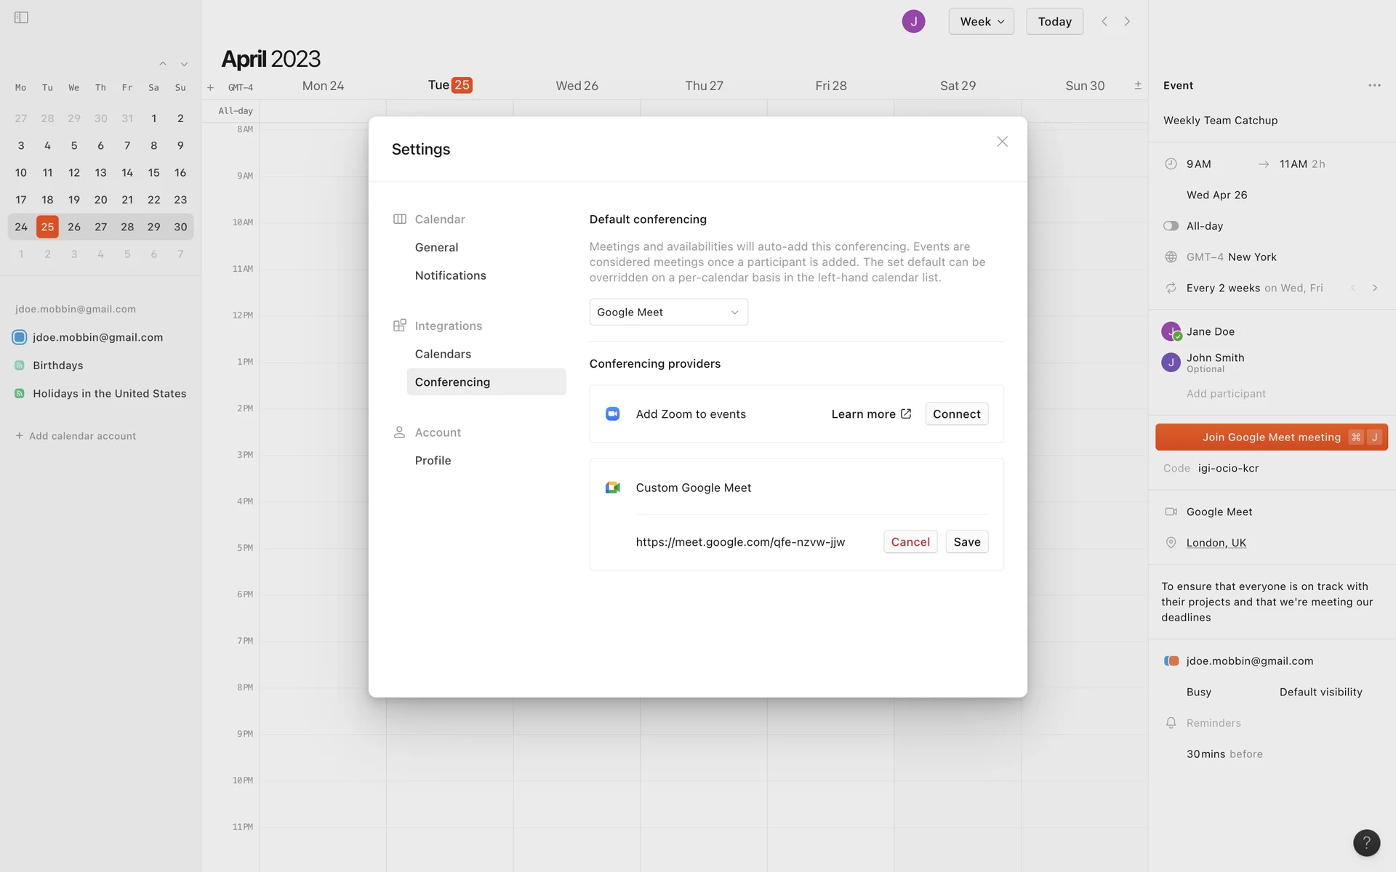Viewport: 1396px width, 872px height.
Task: Click the purple J account avatar
Action: (x=913, y=21)
